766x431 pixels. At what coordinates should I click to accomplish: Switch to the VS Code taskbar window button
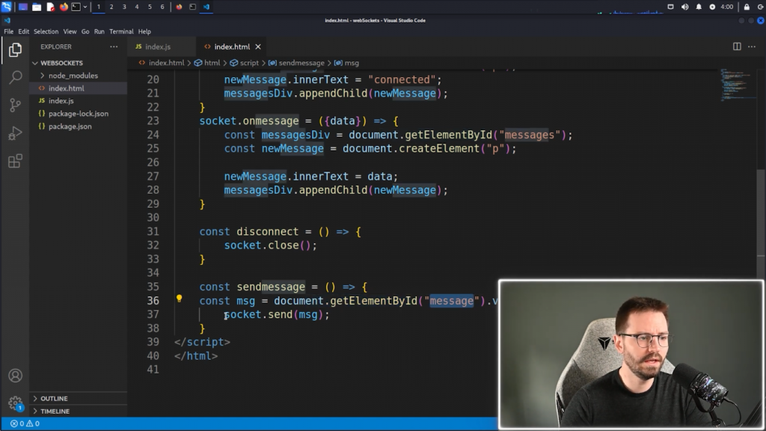point(206,7)
